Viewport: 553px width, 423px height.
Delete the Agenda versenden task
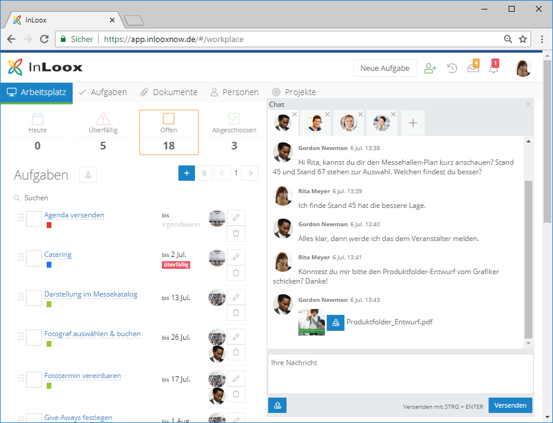(x=236, y=233)
